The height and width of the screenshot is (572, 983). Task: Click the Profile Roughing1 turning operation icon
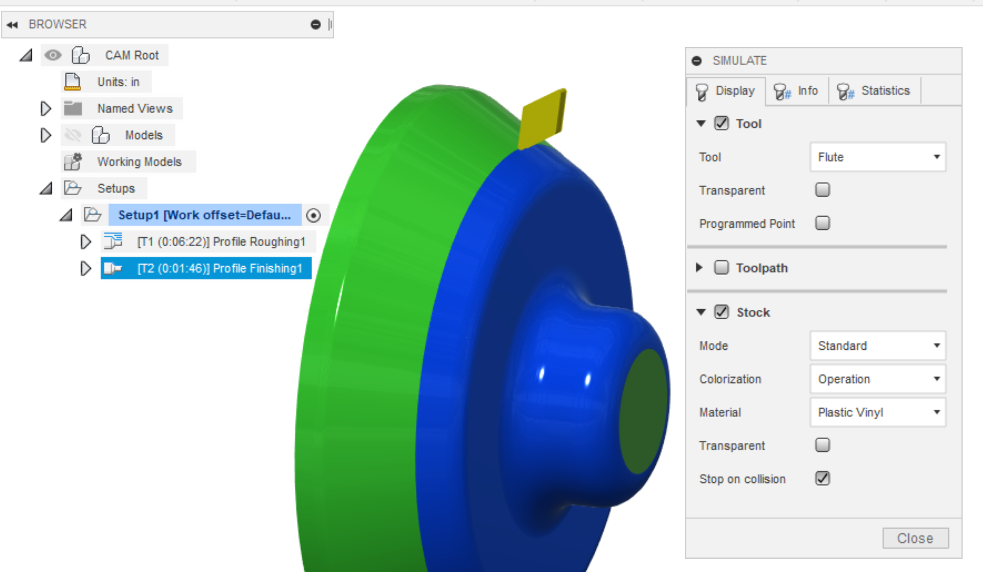(x=113, y=241)
